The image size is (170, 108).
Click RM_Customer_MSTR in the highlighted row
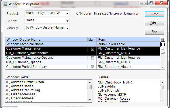[x=128, y=53]
